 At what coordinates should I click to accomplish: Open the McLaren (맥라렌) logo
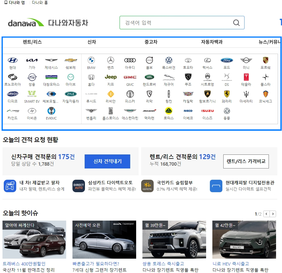[x=150, y=111]
